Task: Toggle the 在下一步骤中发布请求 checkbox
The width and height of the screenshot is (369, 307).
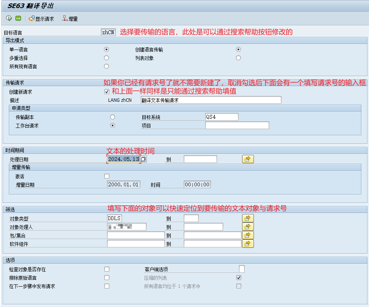Action: tap(106, 286)
